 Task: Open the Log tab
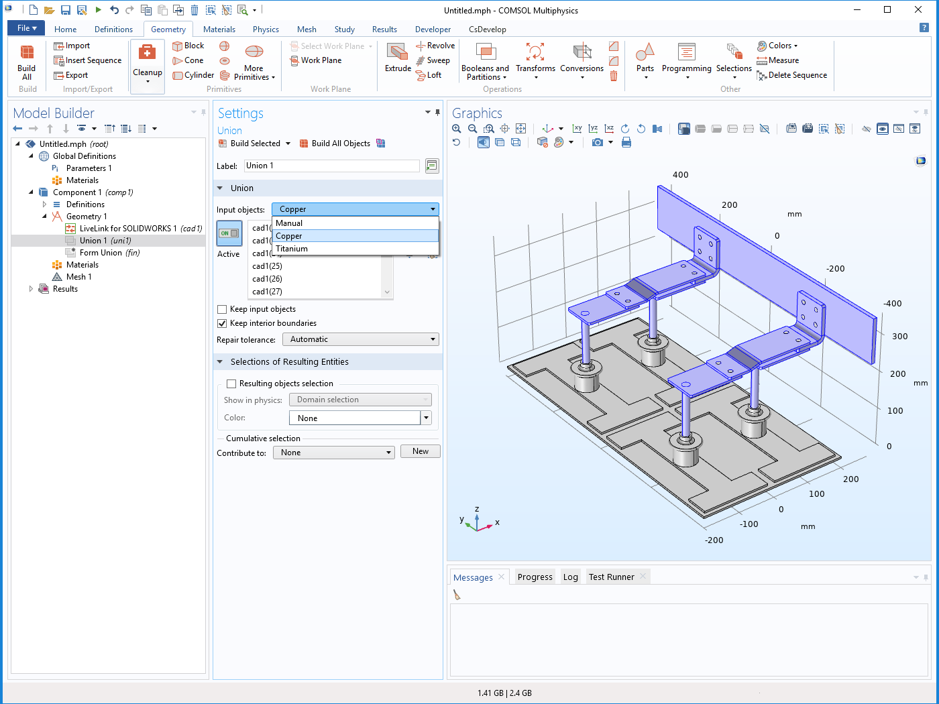[x=571, y=577]
